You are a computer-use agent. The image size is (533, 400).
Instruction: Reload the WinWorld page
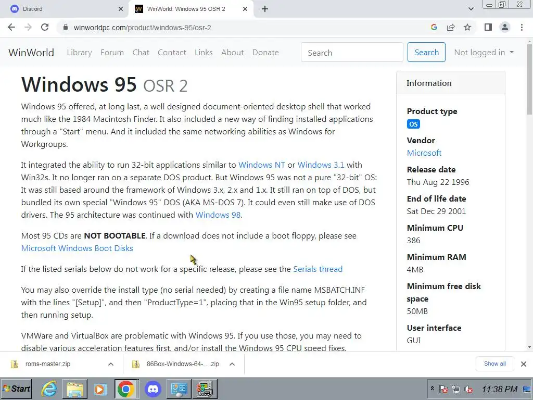pyautogui.click(x=45, y=27)
